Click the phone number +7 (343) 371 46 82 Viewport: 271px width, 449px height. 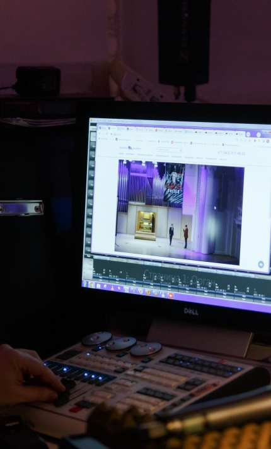[x=231, y=153]
